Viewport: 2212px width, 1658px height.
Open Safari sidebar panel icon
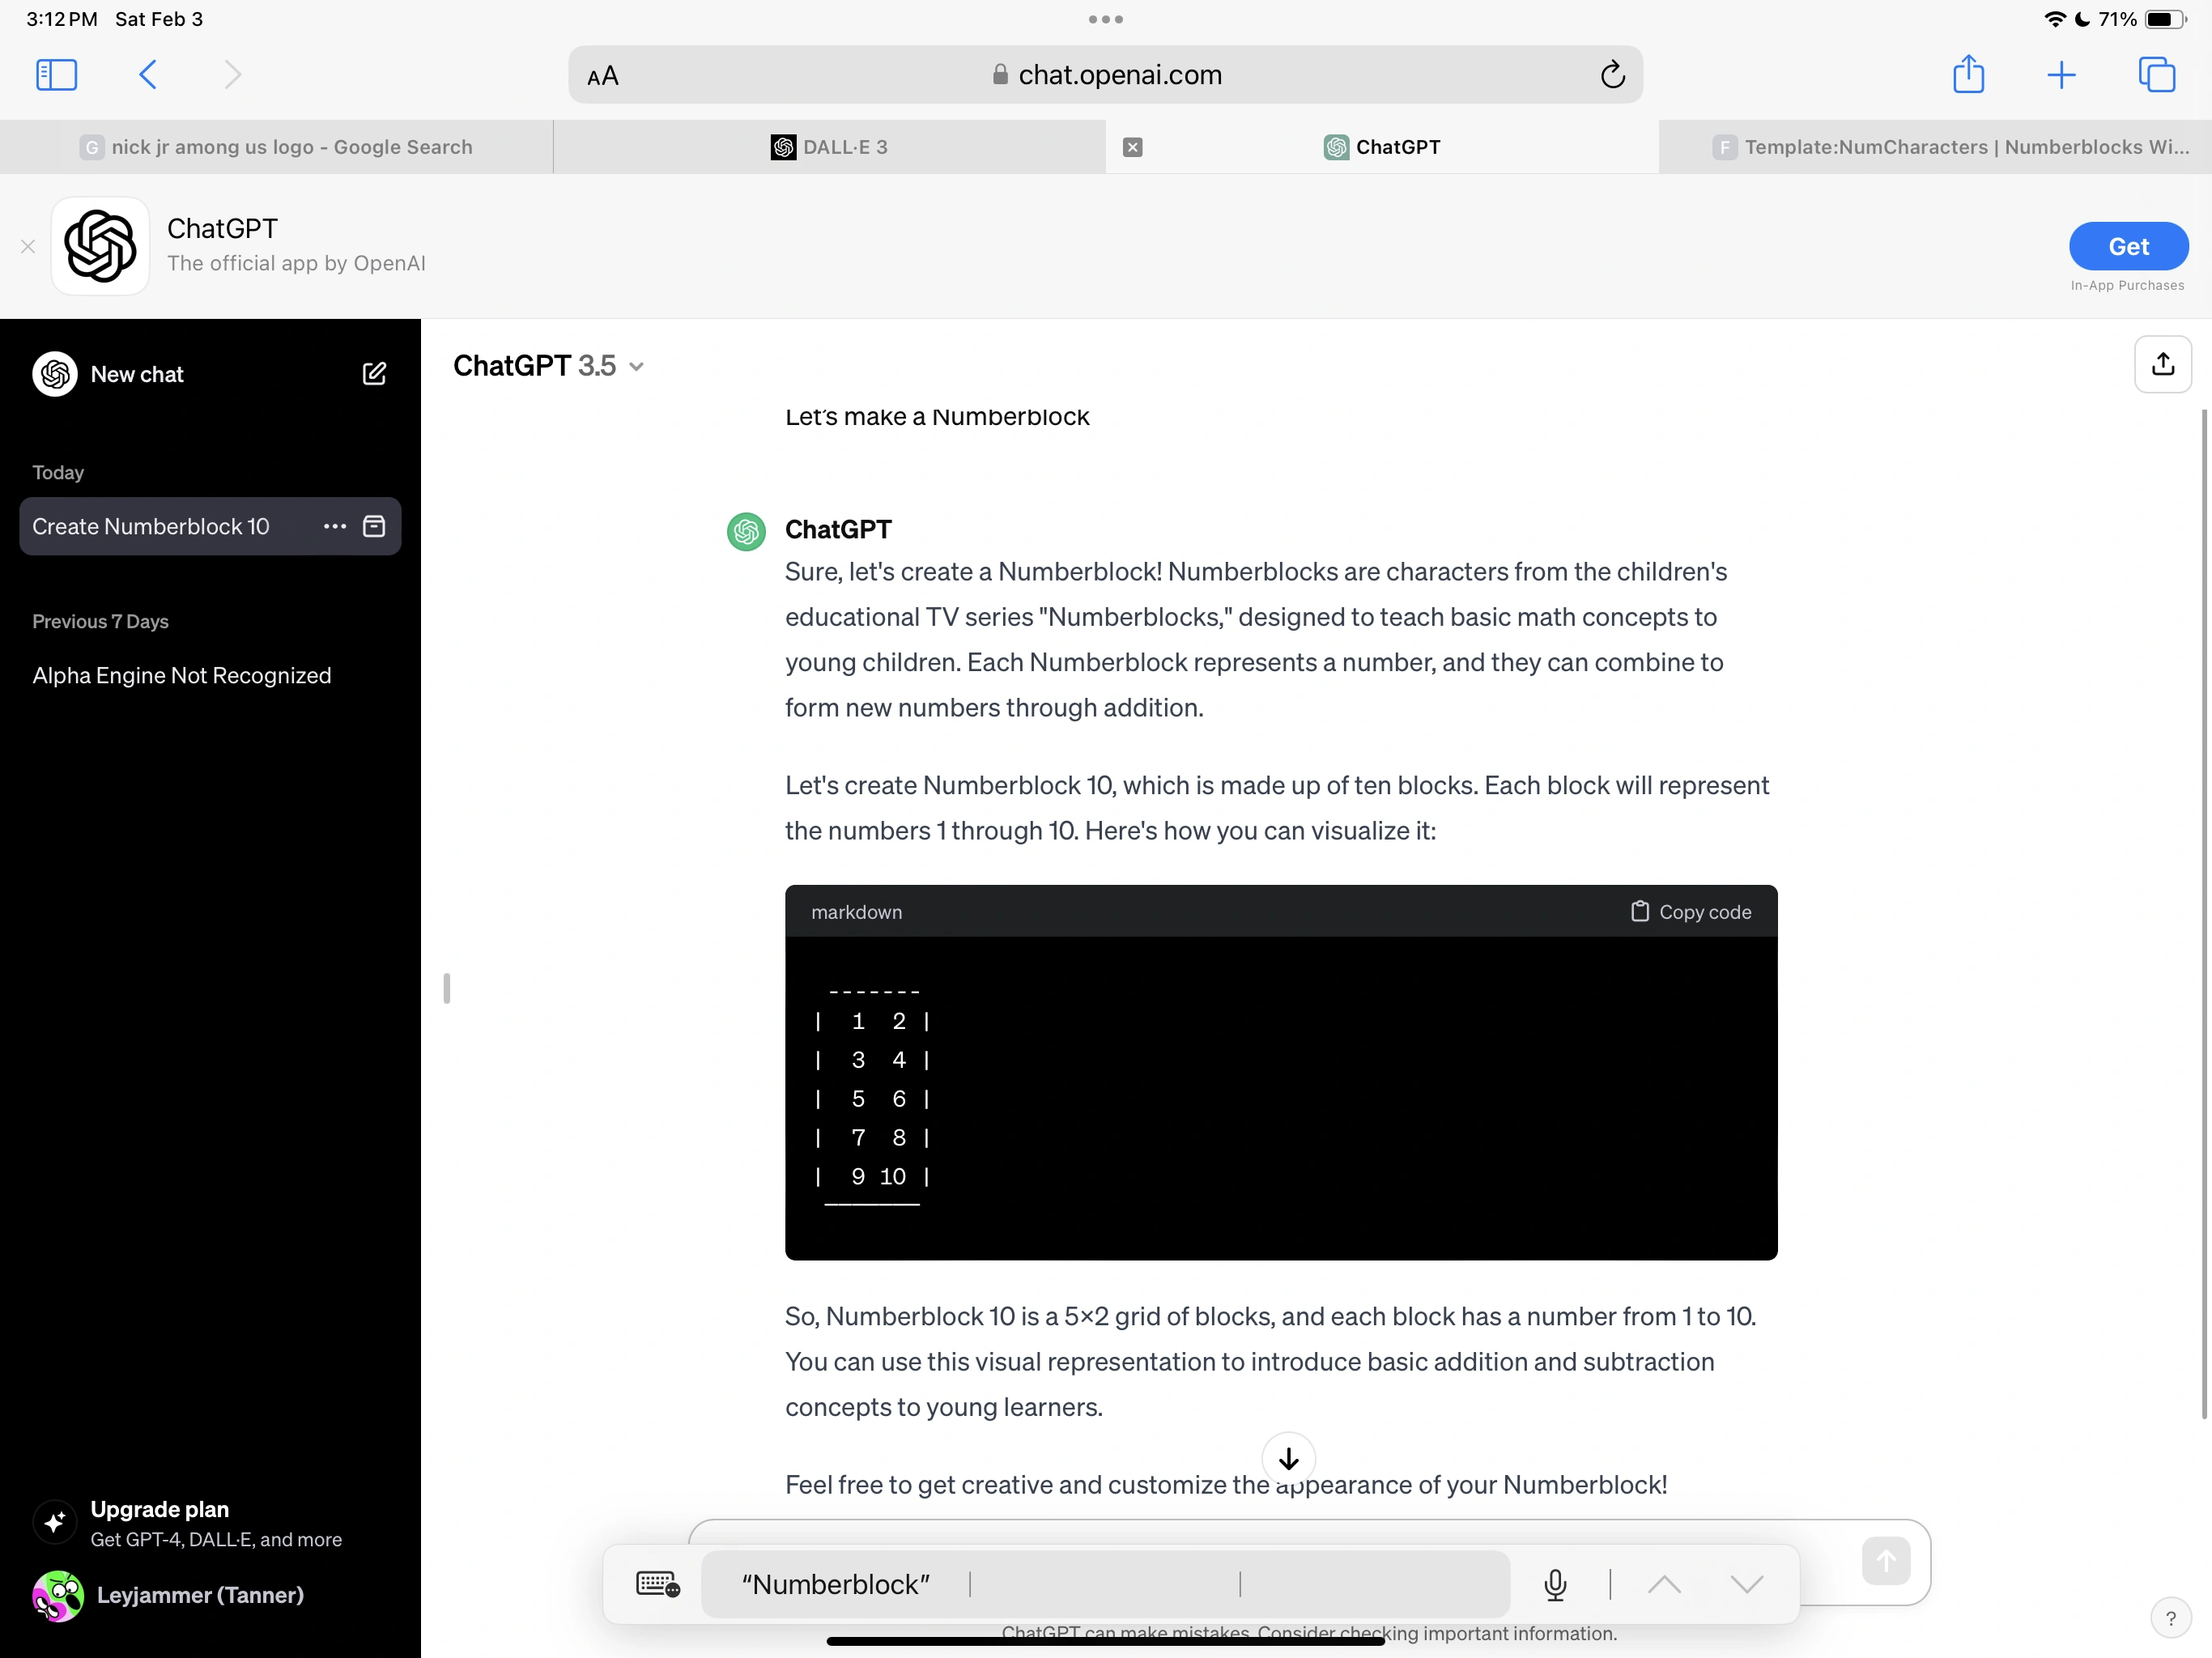(56, 75)
